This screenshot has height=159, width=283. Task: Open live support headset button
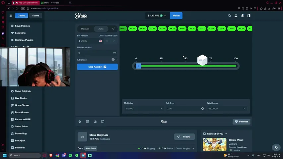(x=276, y=147)
